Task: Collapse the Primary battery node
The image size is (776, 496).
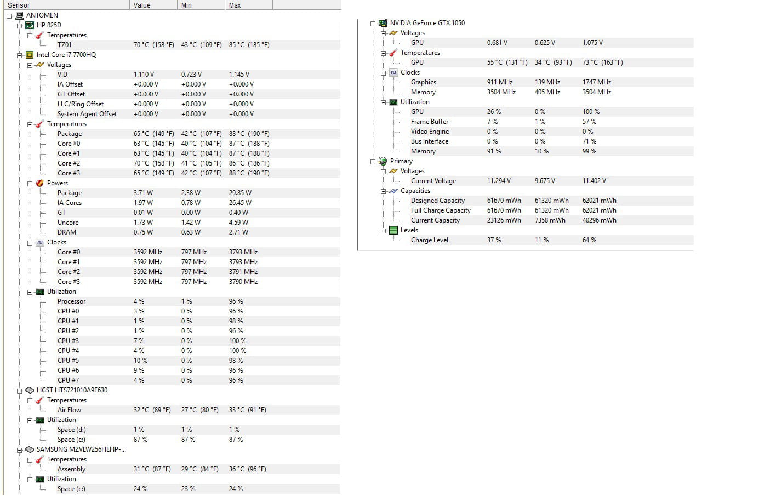Action: (373, 161)
